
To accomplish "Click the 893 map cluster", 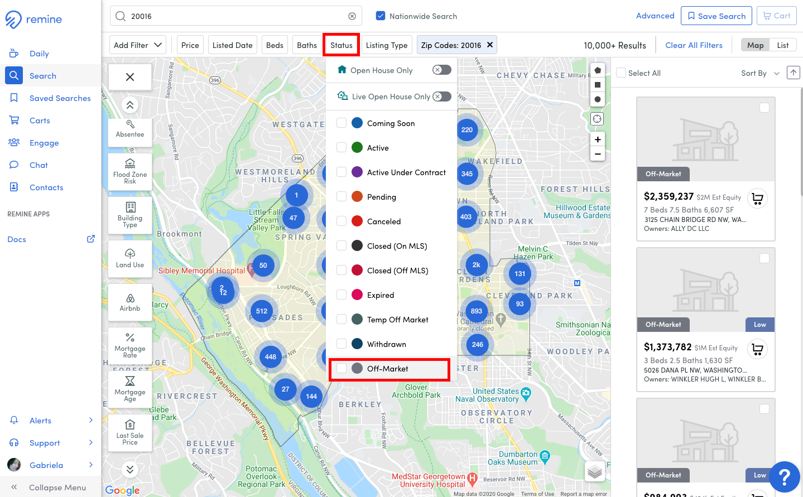I will 477,311.
